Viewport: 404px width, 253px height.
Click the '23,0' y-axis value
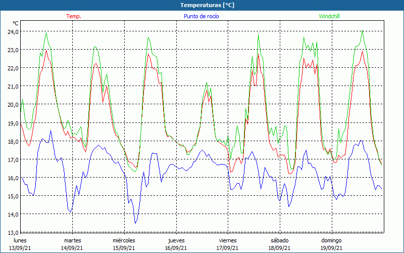coord(13,50)
